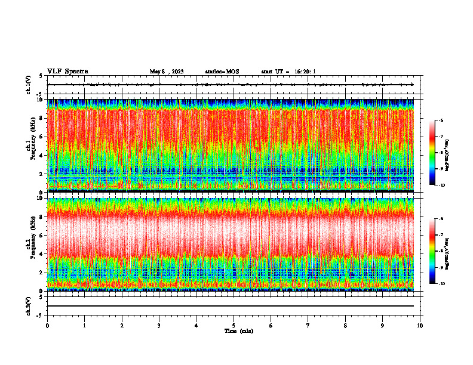This screenshot has width=473, height=365.
Task: Click the ch.1 voltage waveform trace
Action: 231,85
